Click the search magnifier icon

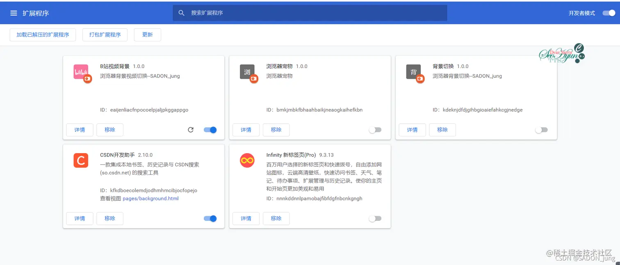[x=181, y=13]
